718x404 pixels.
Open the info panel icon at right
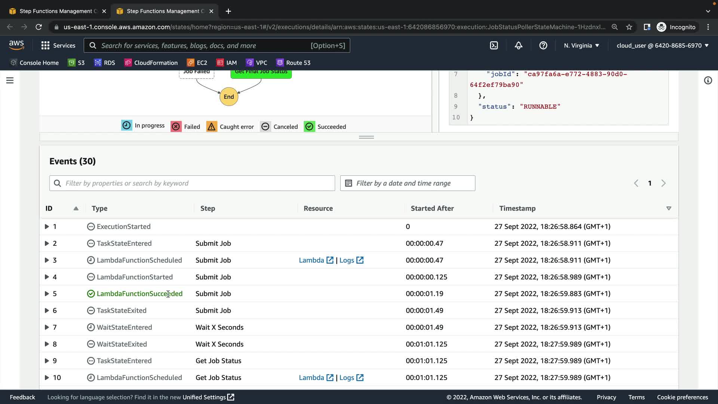708,80
